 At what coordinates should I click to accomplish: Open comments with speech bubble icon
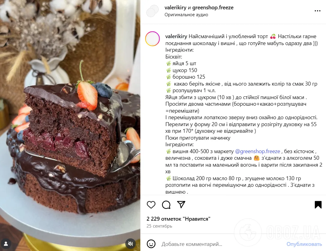click(x=166, y=205)
